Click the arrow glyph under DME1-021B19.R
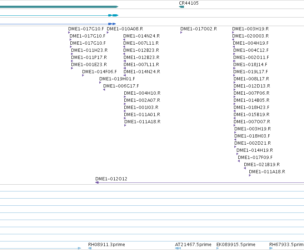The width and height of the screenshot is (304, 250). tap(245, 168)
